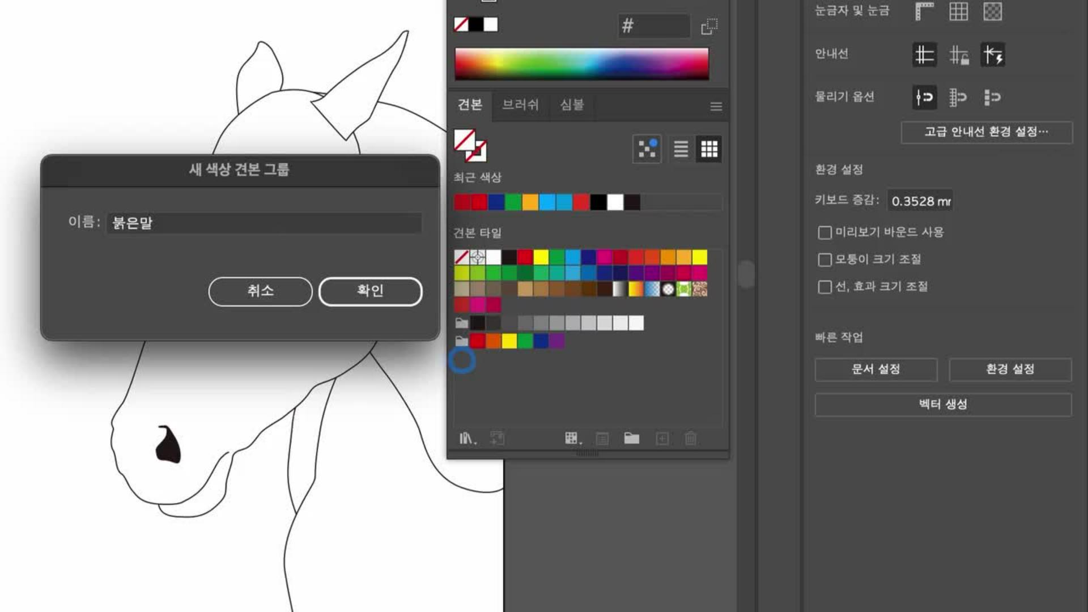Click the New Color Group folder icon
This screenshot has width=1088, height=612.
coord(631,438)
